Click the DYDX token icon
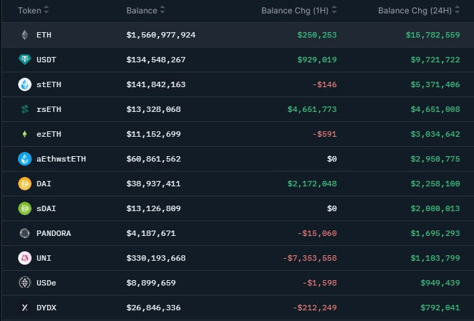Viewport: 474px width, 321px height. [x=25, y=308]
